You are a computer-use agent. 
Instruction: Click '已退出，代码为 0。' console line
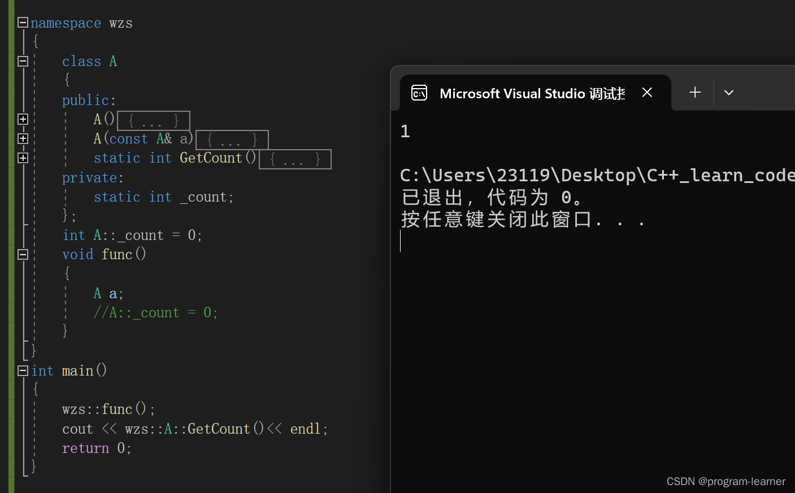492,198
